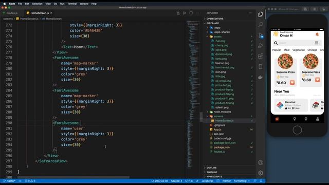Open App.js in the explorer
This screenshot has width=329, height=185.
(x=217, y=129)
